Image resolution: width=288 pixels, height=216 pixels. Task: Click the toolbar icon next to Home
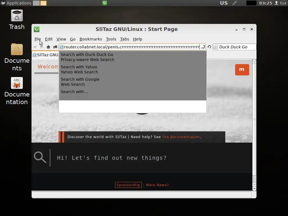[55, 47]
